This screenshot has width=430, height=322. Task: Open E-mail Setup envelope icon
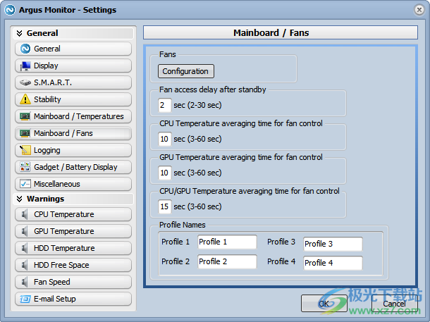point(25,299)
